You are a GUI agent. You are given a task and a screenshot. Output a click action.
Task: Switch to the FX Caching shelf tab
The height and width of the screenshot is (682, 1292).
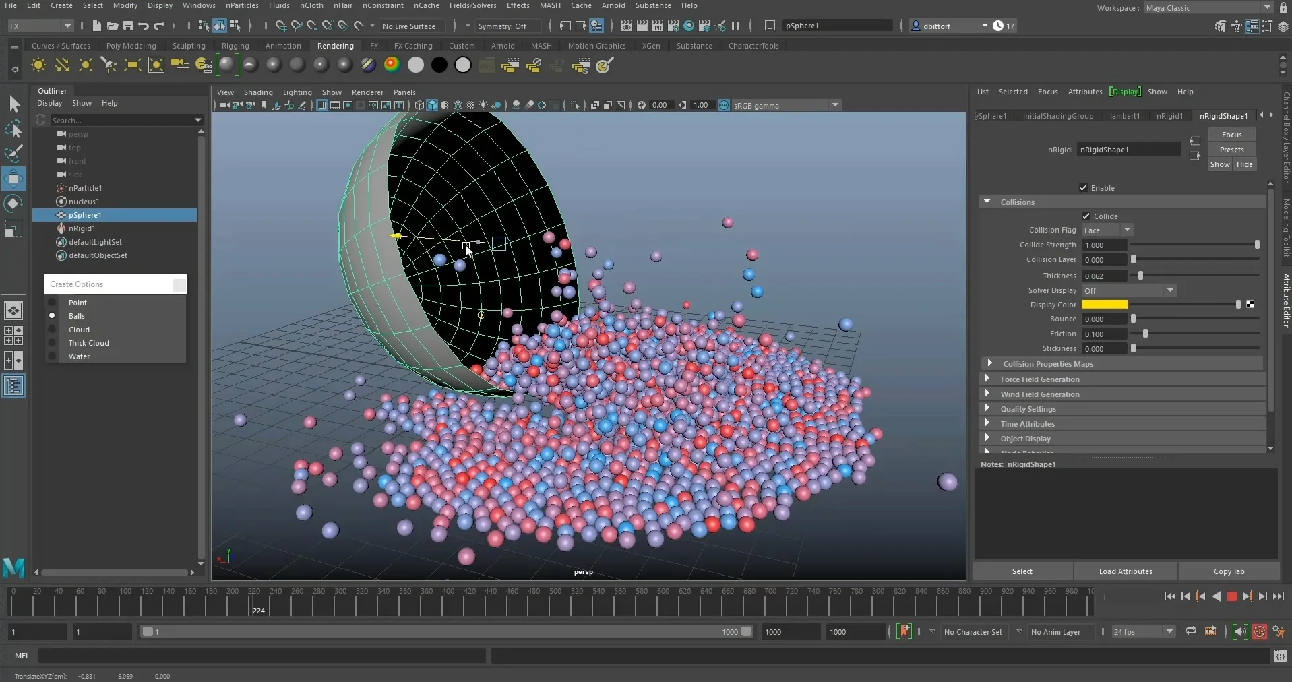(412, 46)
